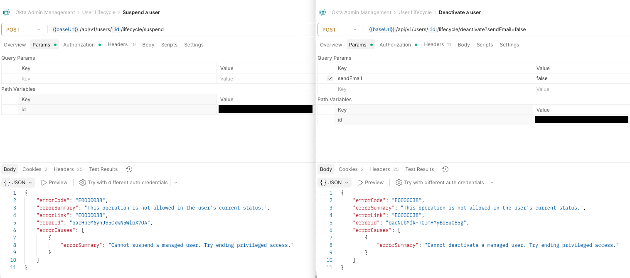Open POST method dropdown in Suspend request
The image size is (630, 278).
coord(23,29)
